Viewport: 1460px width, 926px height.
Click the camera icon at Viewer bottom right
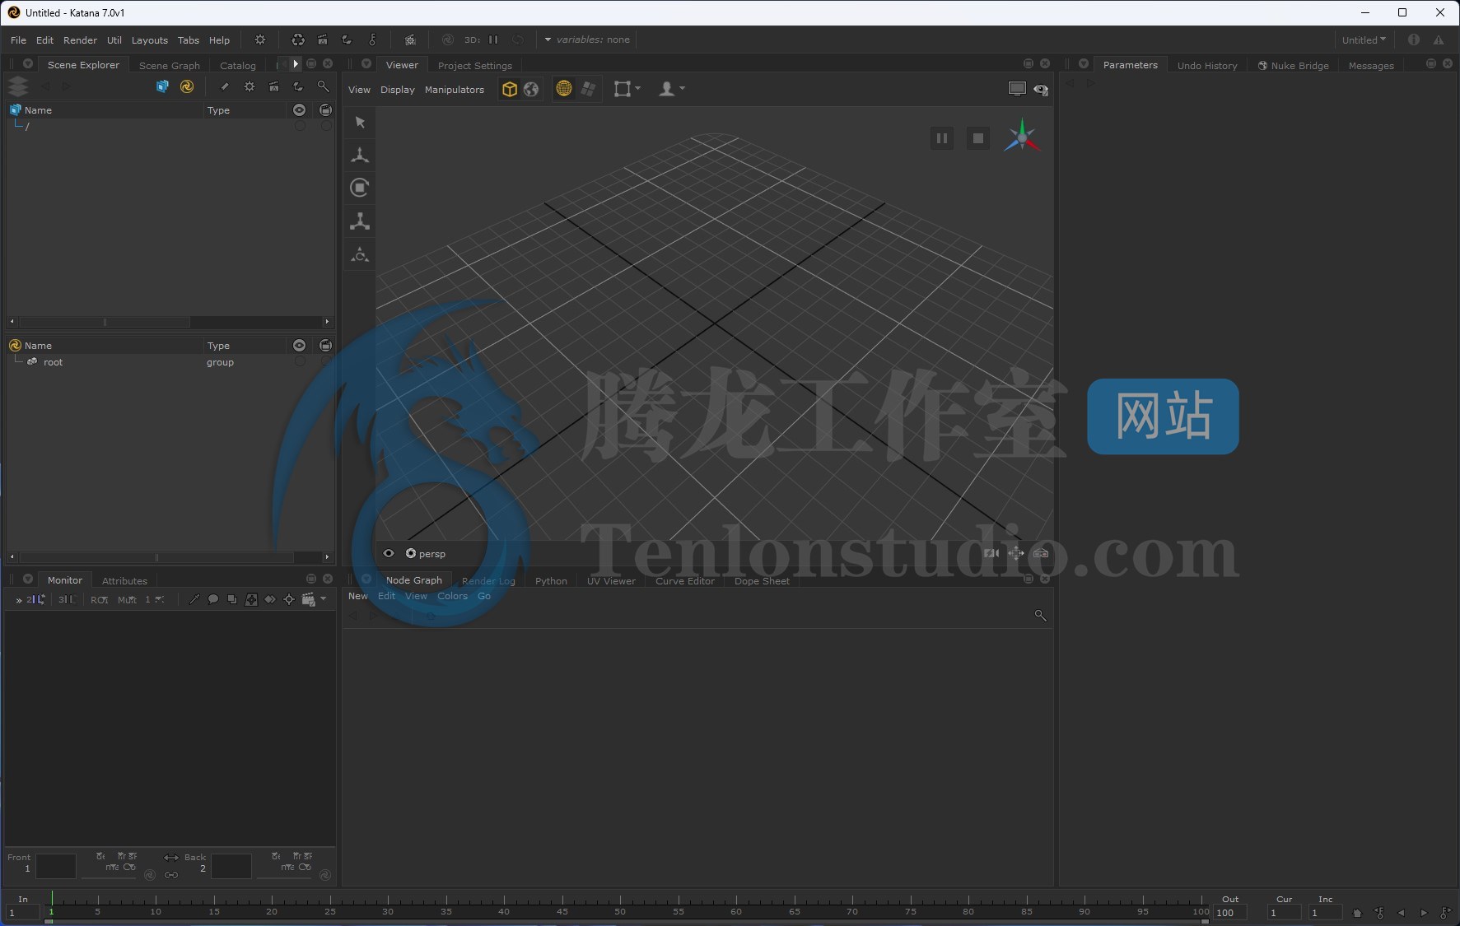[x=991, y=553]
